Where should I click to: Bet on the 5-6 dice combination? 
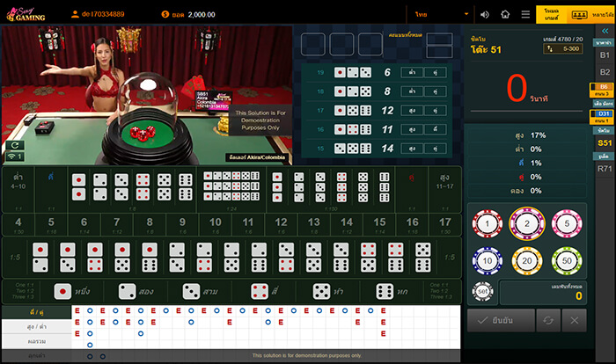(422, 258)
